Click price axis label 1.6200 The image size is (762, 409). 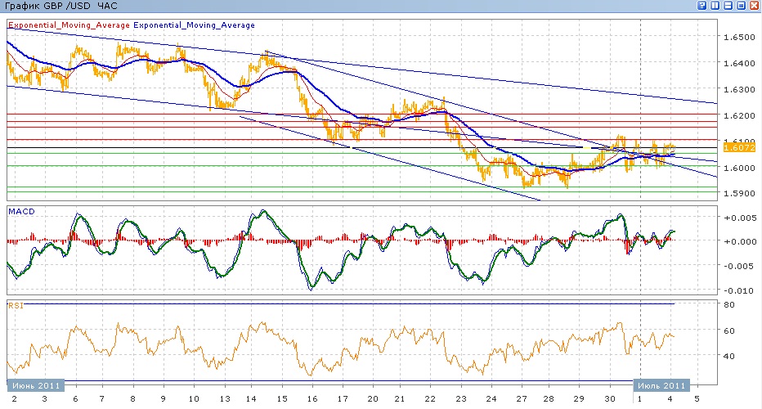(739, 116)
